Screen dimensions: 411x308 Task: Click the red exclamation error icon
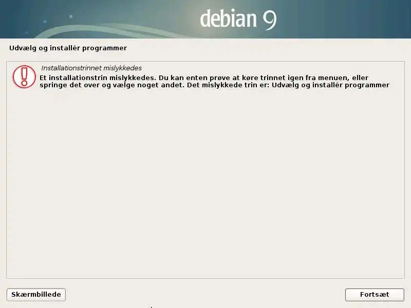[24, 76]
